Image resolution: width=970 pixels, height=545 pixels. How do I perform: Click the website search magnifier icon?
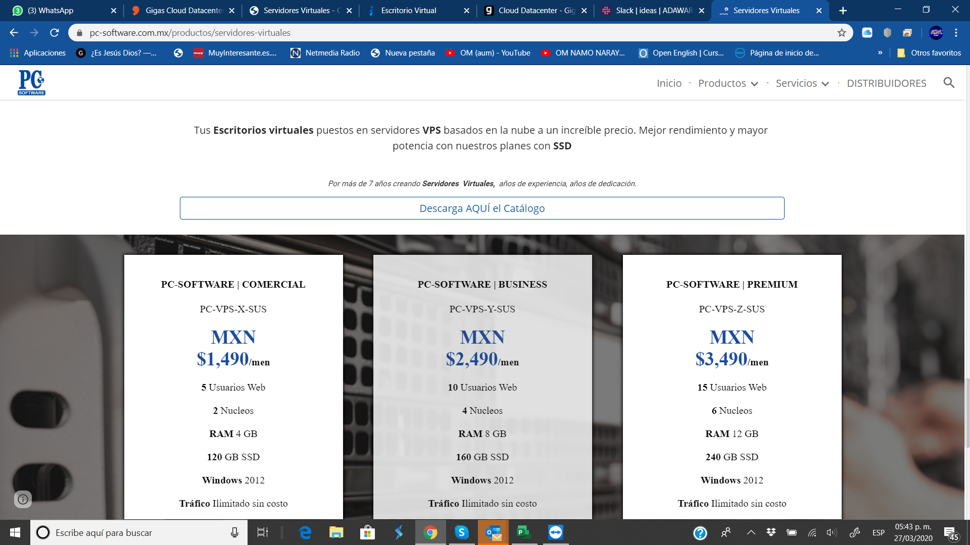[x=949, y=83]
